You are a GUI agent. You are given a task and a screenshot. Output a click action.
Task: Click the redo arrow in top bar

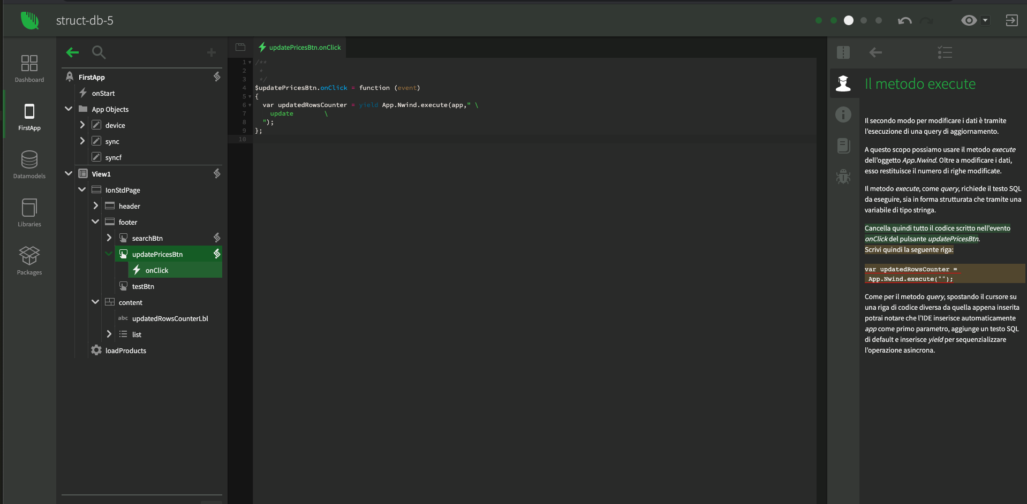(x=926, y=20)
